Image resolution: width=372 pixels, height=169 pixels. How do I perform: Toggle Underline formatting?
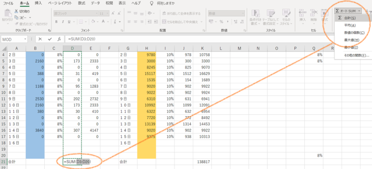click(69, 22)
